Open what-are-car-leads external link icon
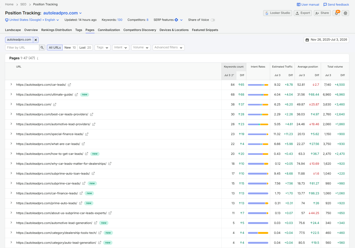Image resolution: width=355 pixels, height=248 pixels. coord(83,144)
